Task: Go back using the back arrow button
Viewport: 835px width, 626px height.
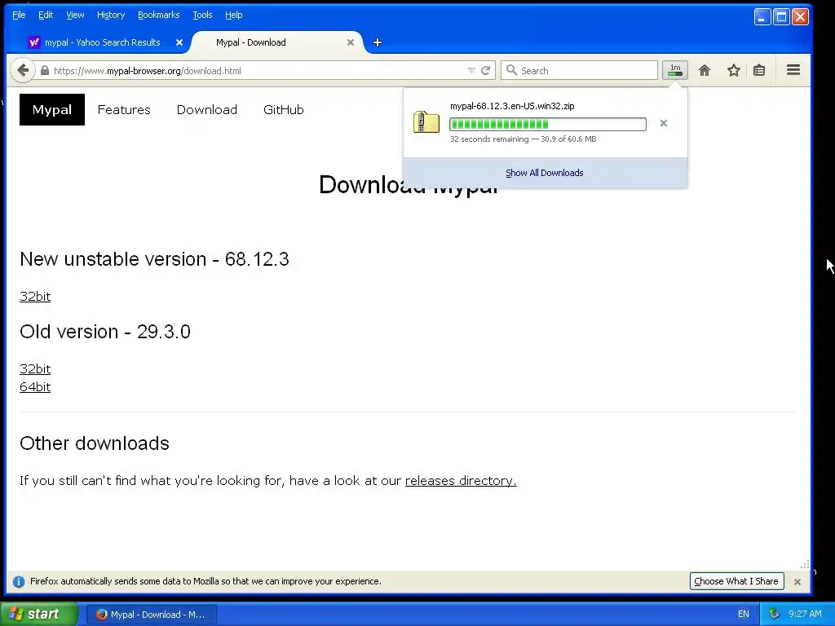Action: coord(23,70)
